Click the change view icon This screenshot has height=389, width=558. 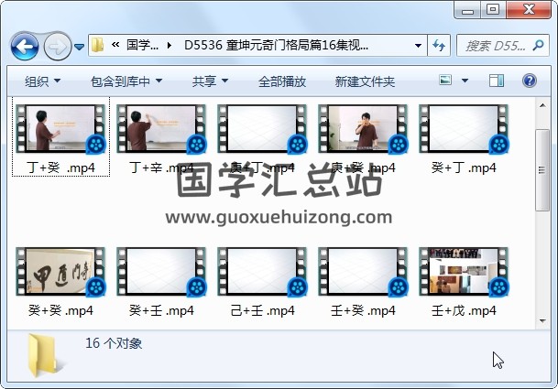coord(446,81)
